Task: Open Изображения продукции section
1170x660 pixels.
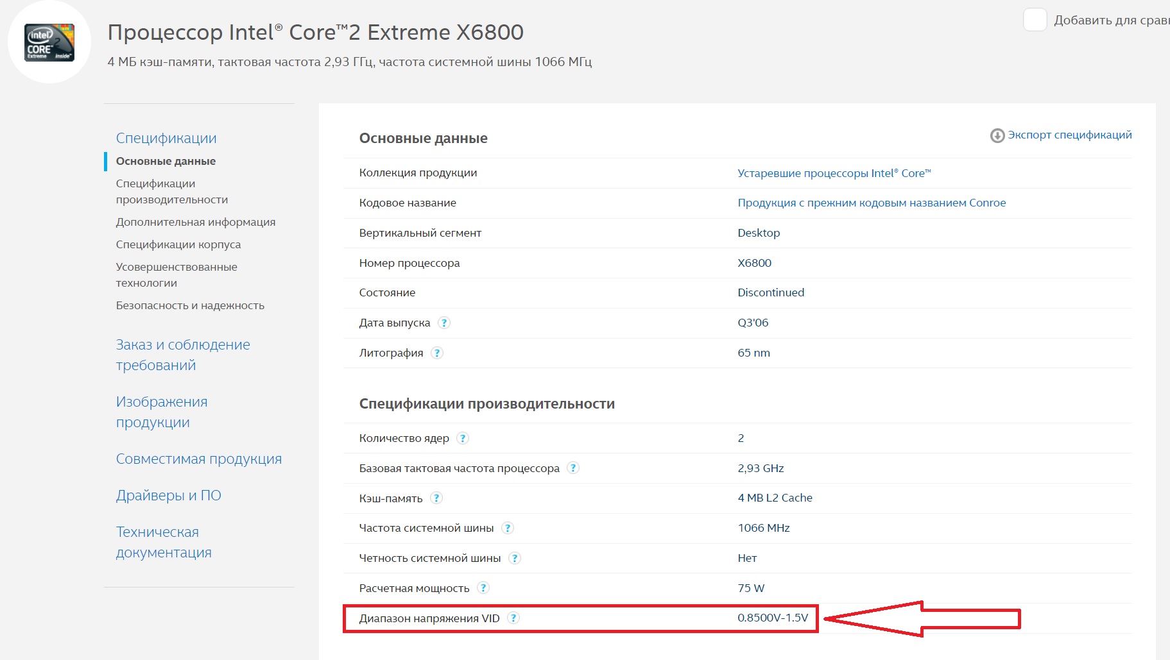Action: coord(162,412)
